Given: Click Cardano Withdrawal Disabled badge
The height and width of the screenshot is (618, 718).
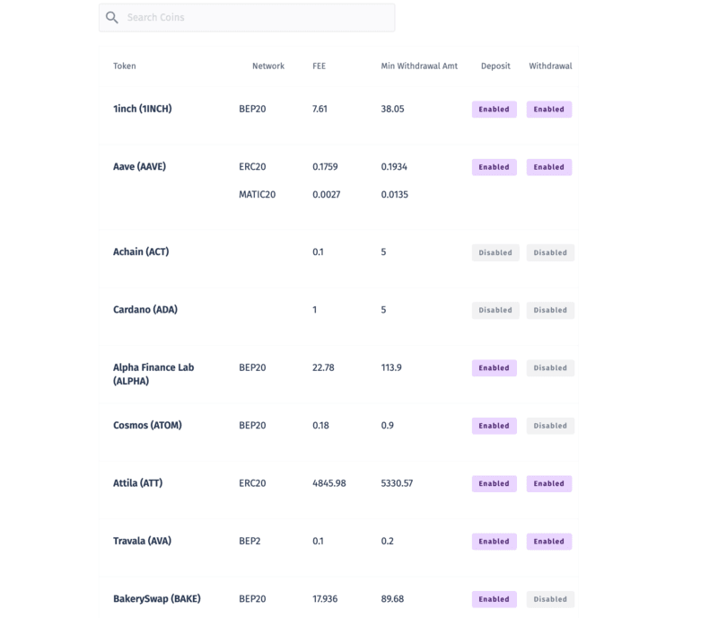Looking at the screenshot, I should pos(550,311).
